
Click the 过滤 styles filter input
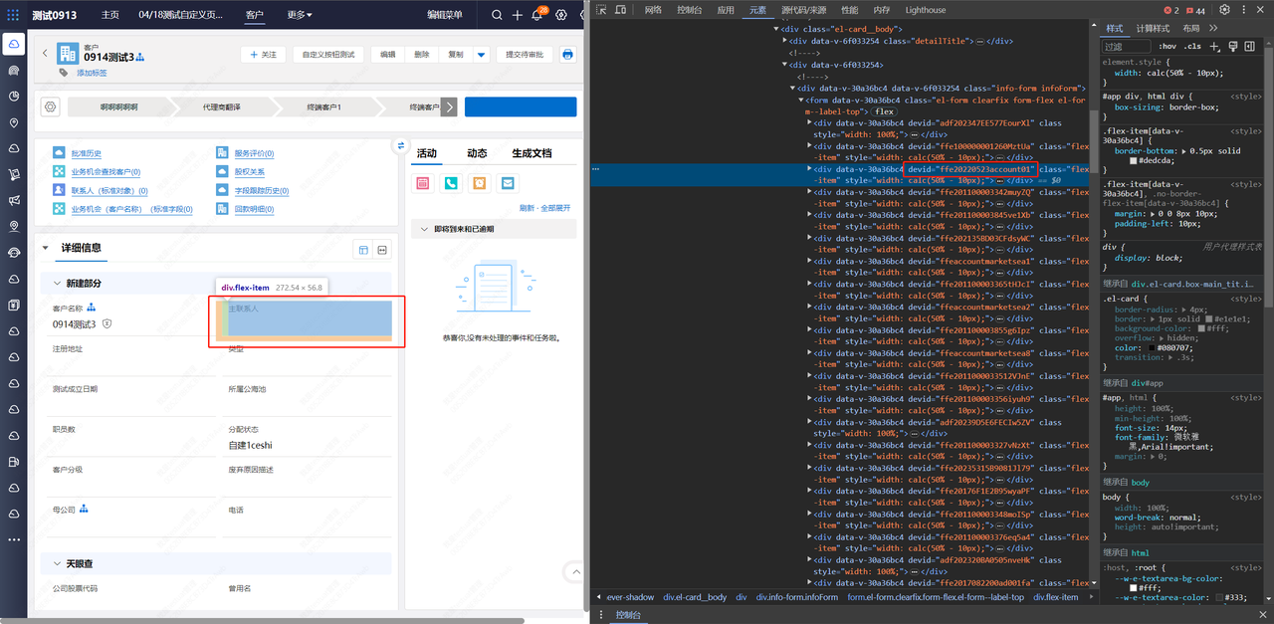click(1125, 47)
